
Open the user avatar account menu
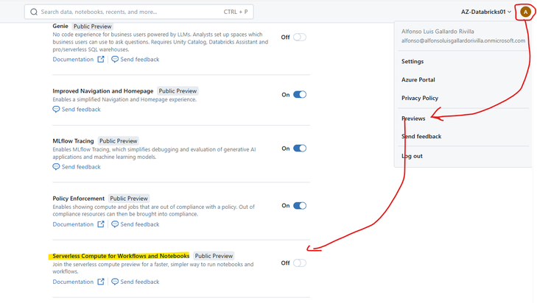coord(524,12)
